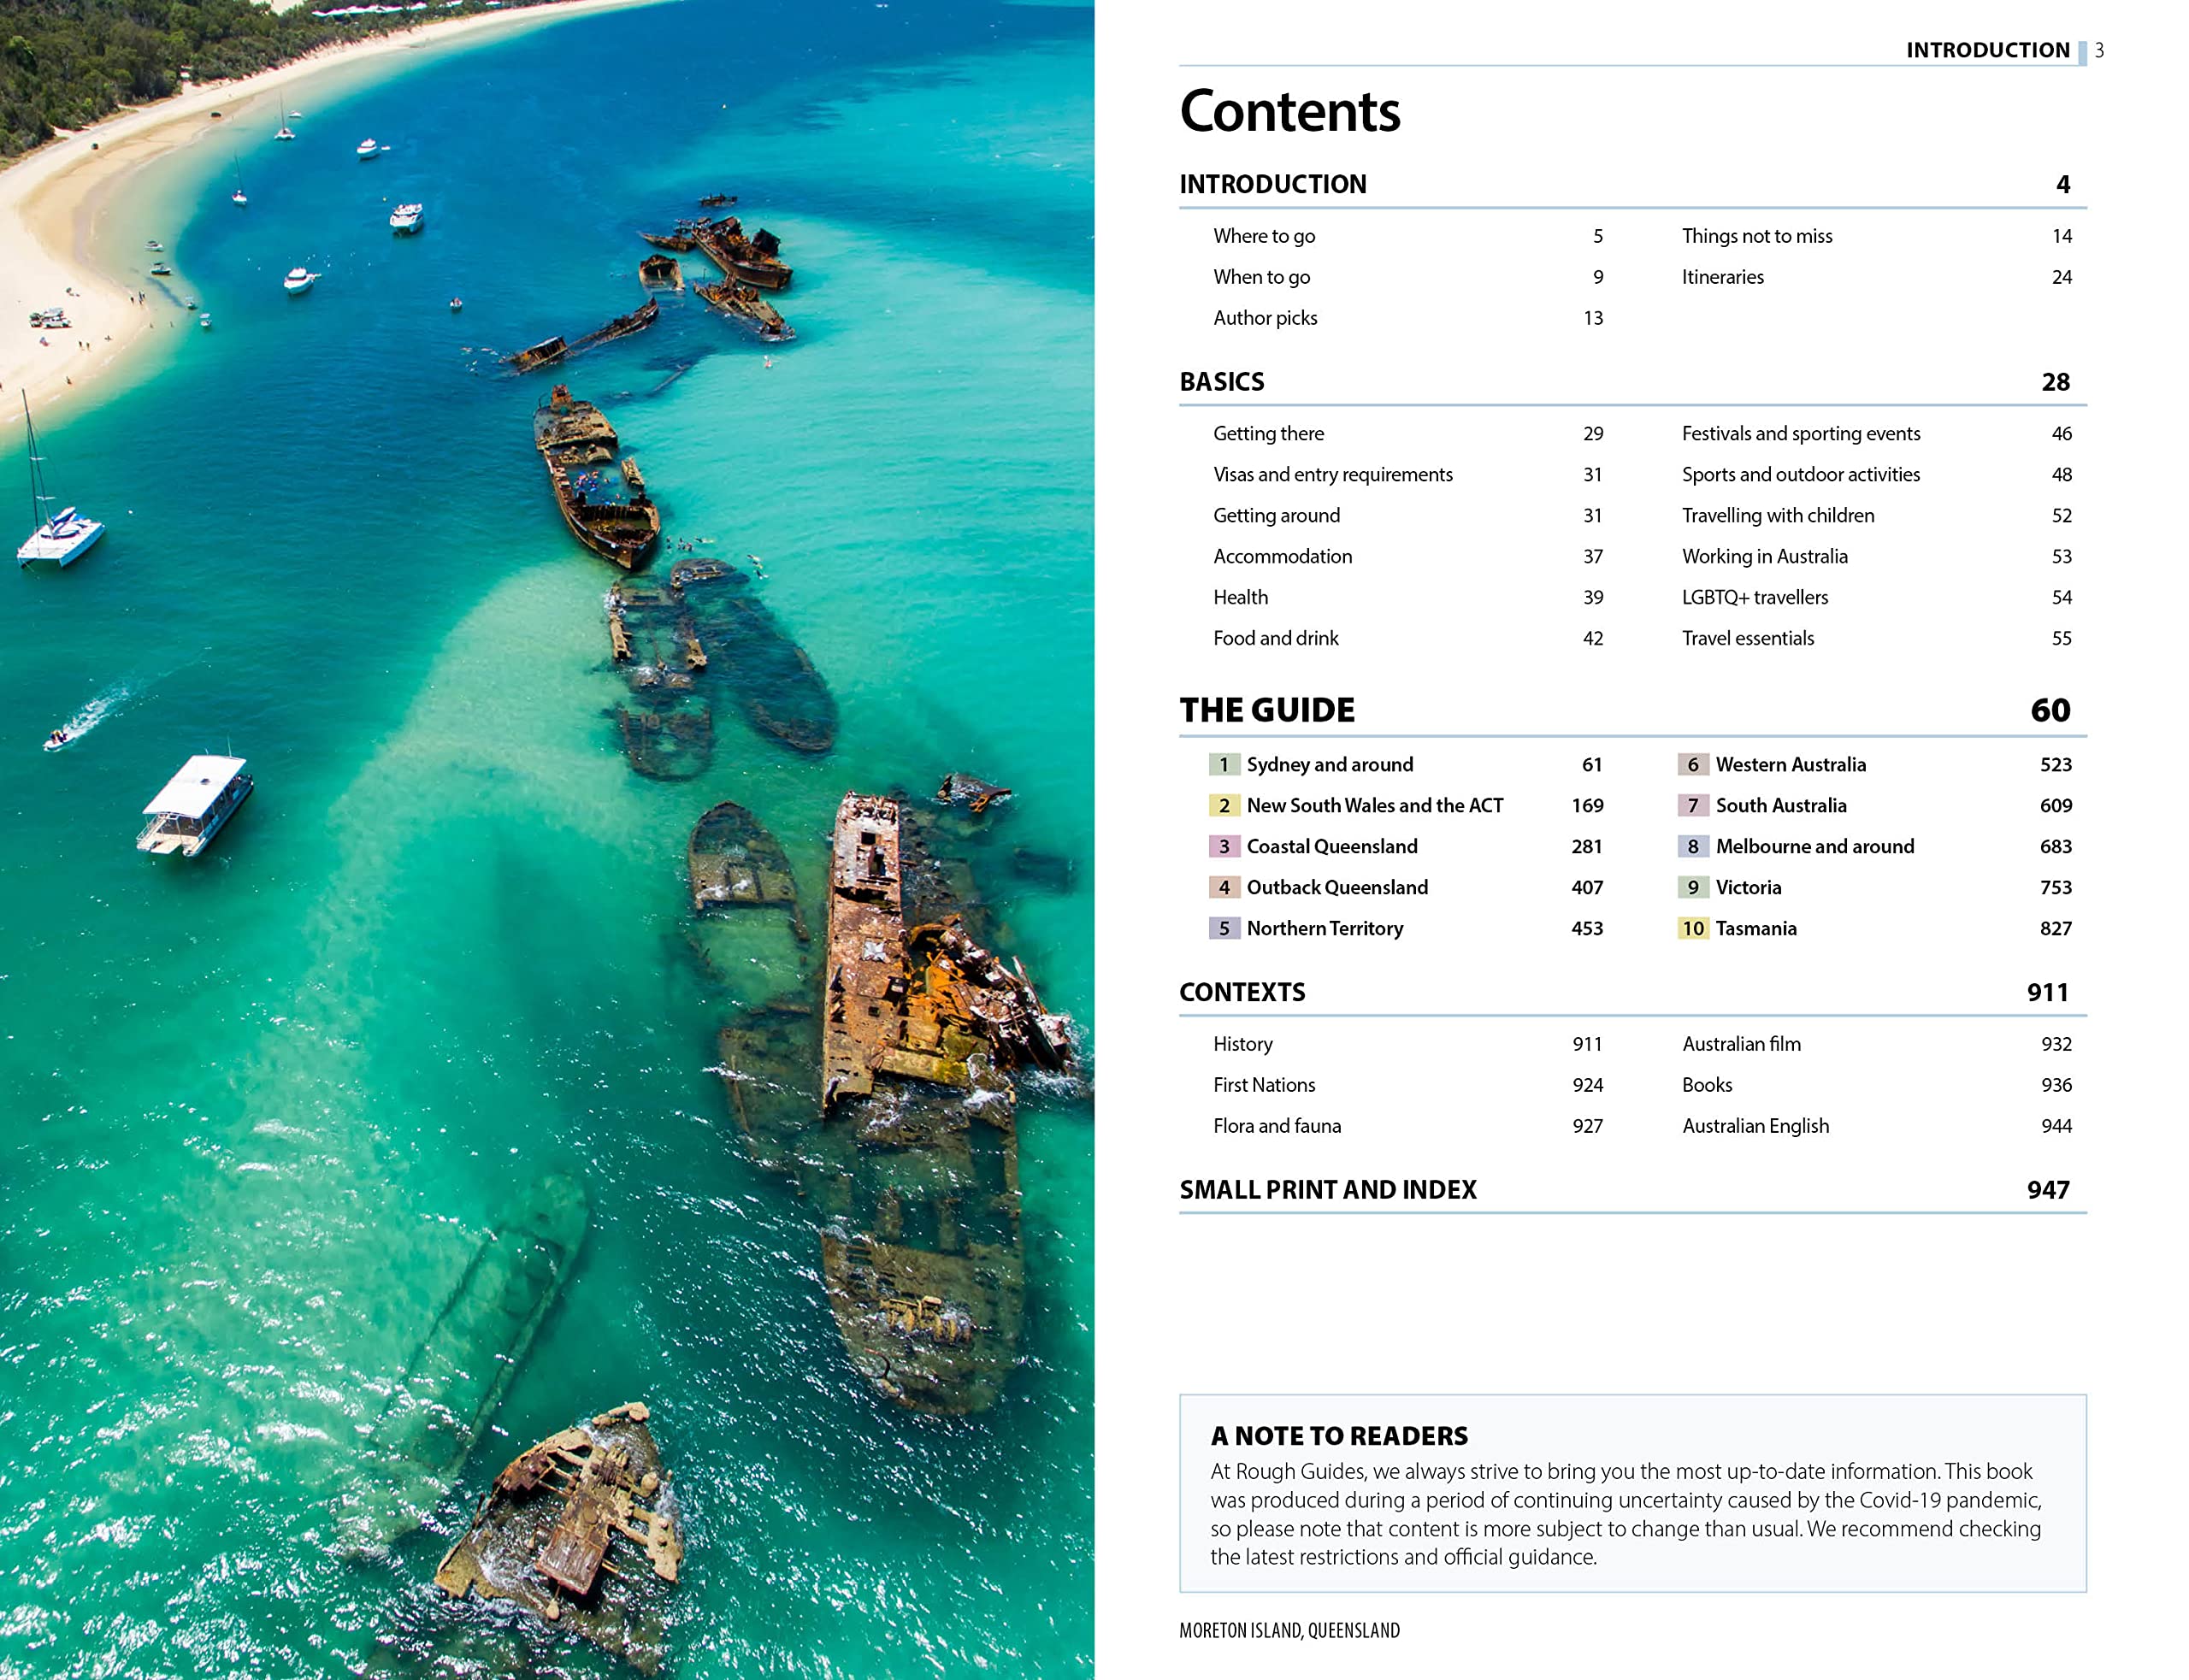Click the number 8 chapter badge
2189x1680 pixels.
(1692, 847)
